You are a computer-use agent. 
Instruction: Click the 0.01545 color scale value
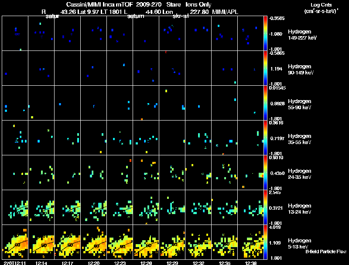click(x=277, y=88)
